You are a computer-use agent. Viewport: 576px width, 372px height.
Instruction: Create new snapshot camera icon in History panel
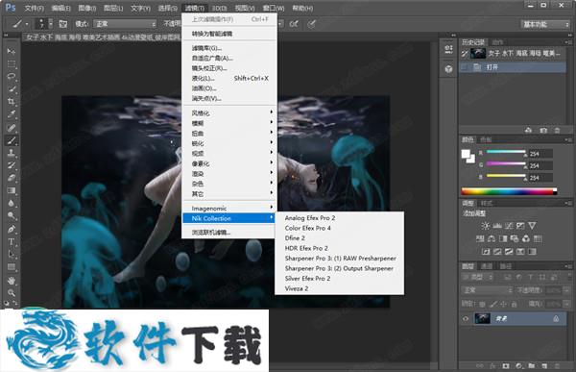point(543,131)
